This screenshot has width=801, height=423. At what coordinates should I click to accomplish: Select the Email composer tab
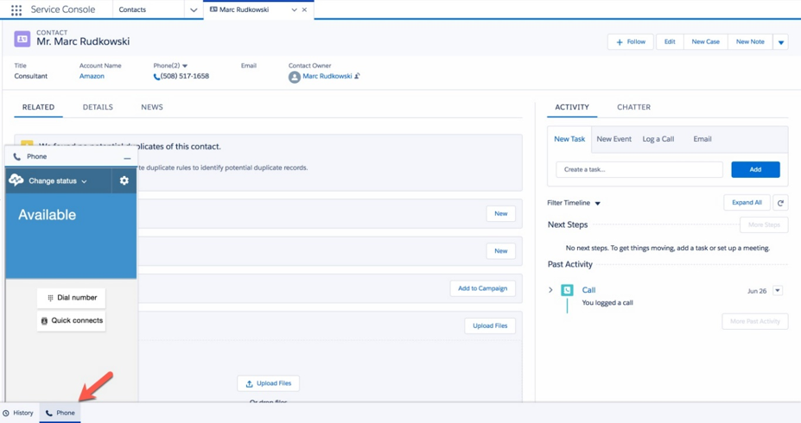click(x=702, y=139)
